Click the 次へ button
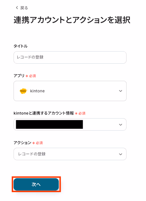 coord(36,184)
